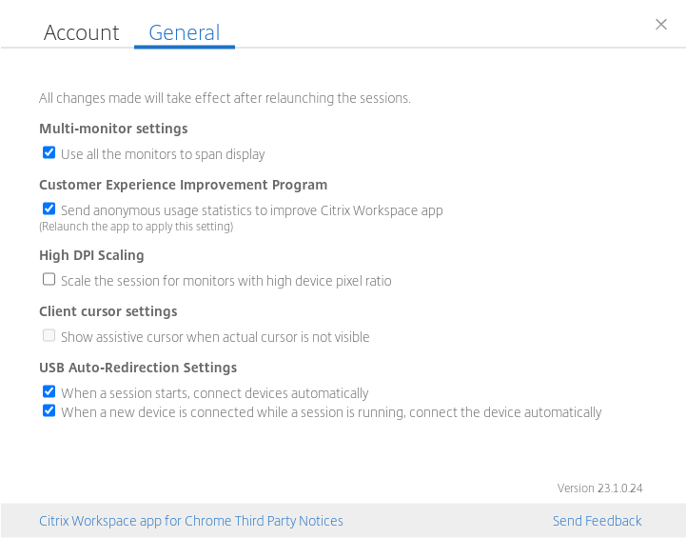This screenshot has height=538, width=686.
Task: Uncheck auto-connect devices when session starts
Action: pos(49,391)
